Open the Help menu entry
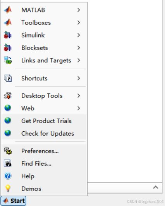 coord(44,176)
